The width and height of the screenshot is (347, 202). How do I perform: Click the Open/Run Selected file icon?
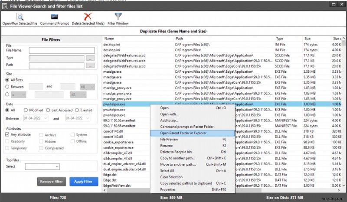tap(20, 16)
